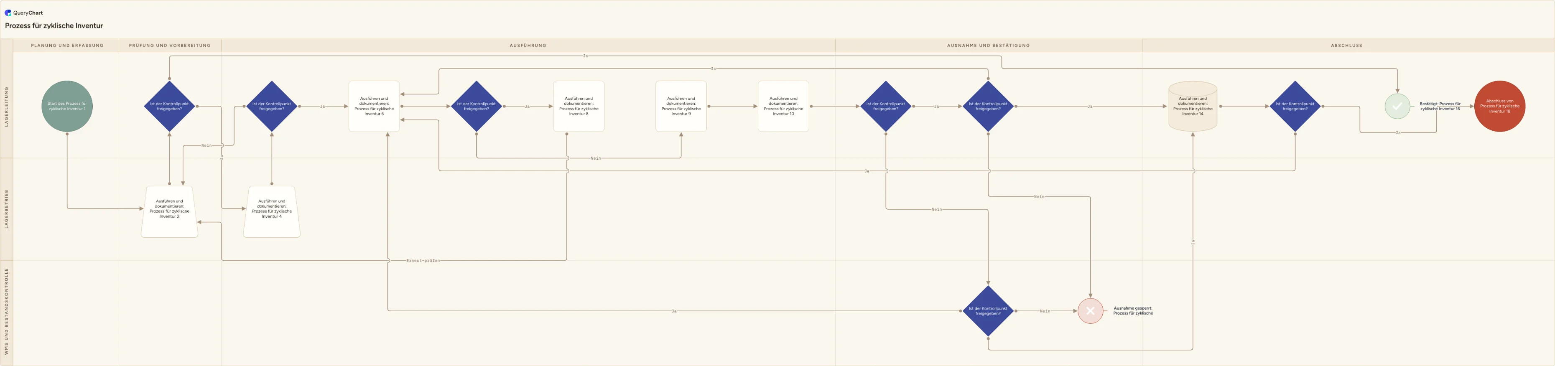Viewport: 1555px width, 366px height.
Task: Click the Planung und Erfassung column header
Action: (67, 45)
